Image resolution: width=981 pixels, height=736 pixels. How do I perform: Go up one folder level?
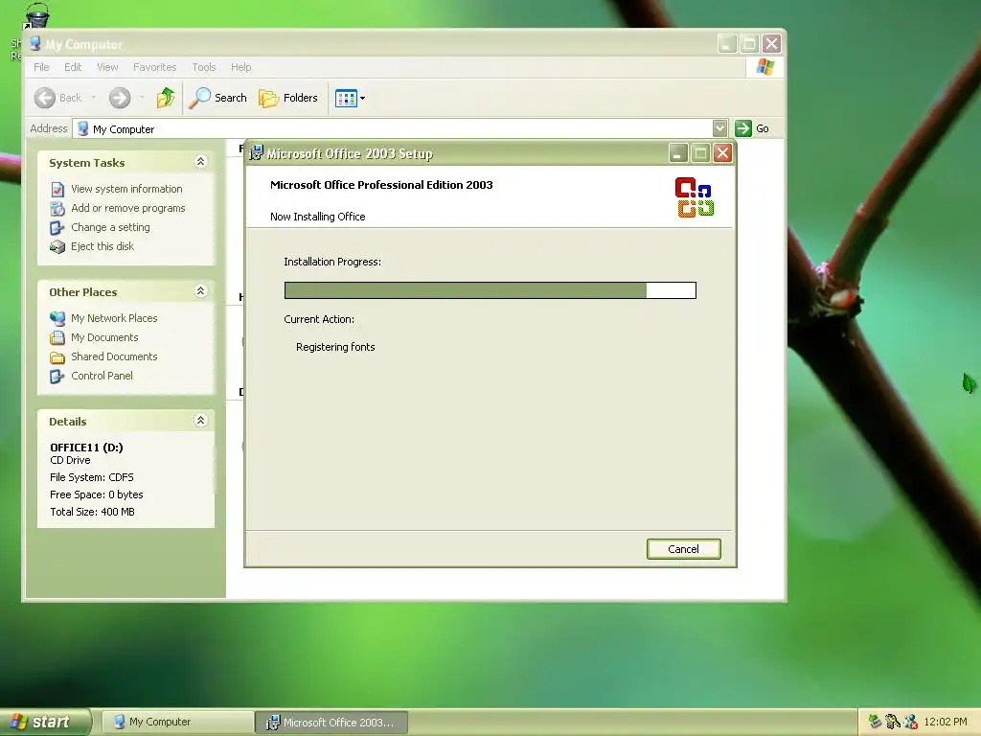(x=166, y=98)
